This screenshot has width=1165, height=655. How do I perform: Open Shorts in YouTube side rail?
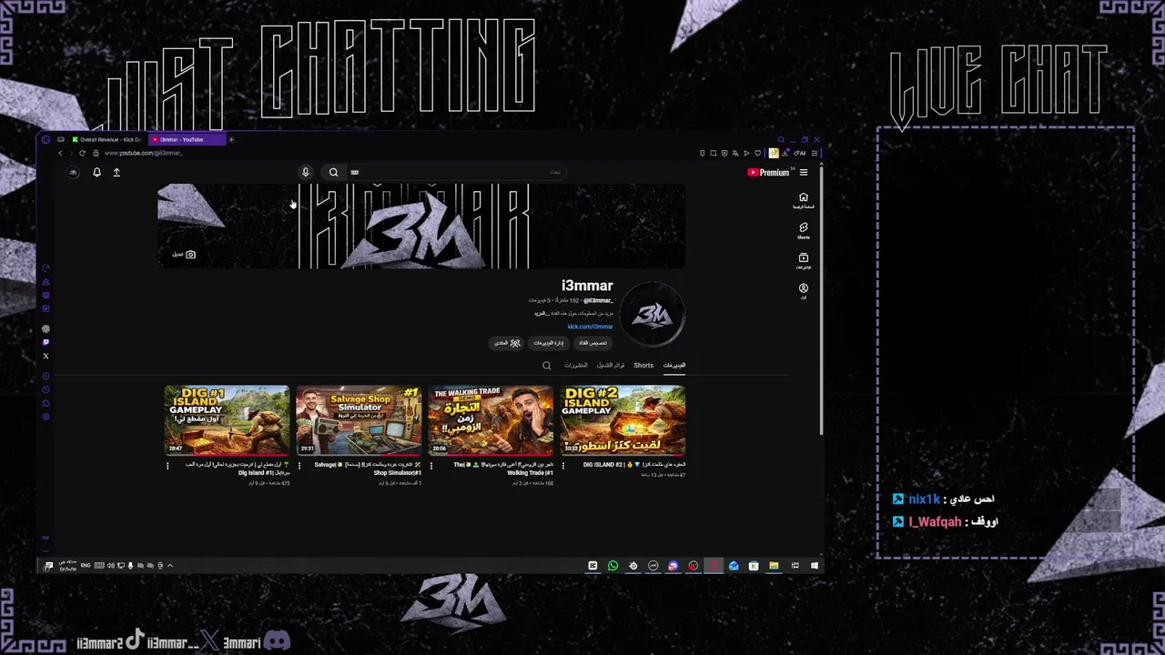coord(803,230)
